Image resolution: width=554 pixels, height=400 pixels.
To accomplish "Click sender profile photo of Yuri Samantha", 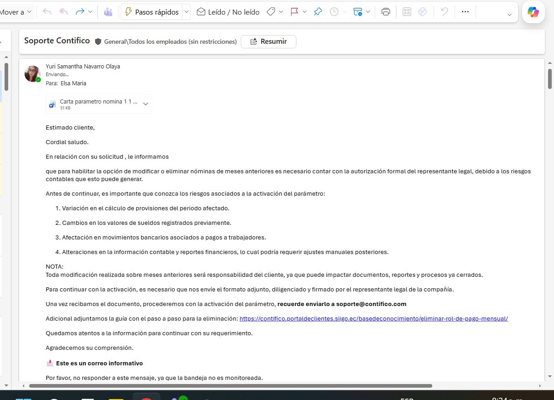I will point(32,73).
